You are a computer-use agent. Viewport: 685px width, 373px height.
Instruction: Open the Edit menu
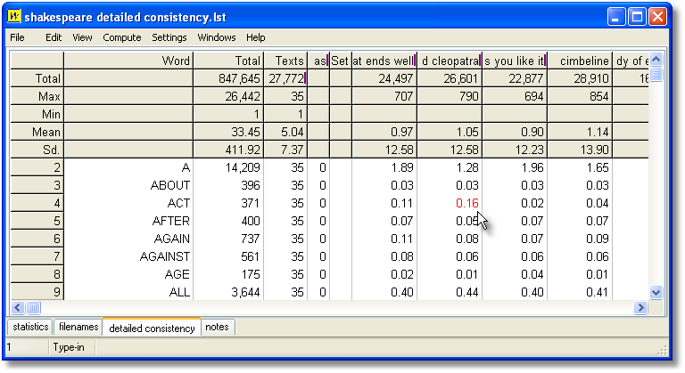tap(54, 37)
